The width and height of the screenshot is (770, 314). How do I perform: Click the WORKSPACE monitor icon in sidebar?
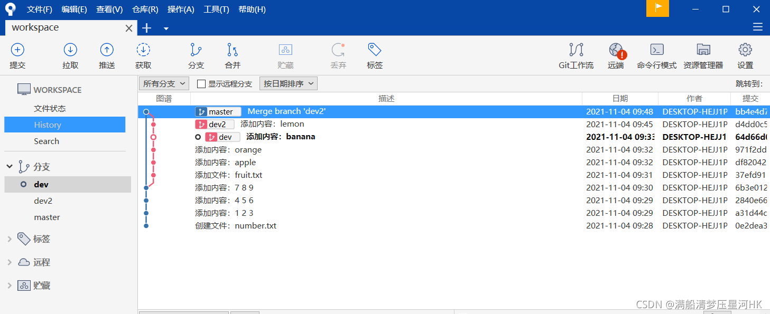(x=24, y=90)
